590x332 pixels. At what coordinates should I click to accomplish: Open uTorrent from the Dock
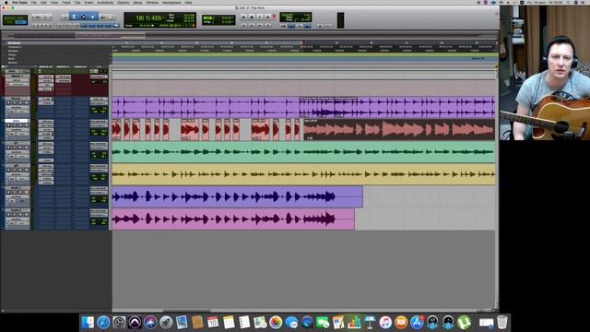click(x=464, y=323)
